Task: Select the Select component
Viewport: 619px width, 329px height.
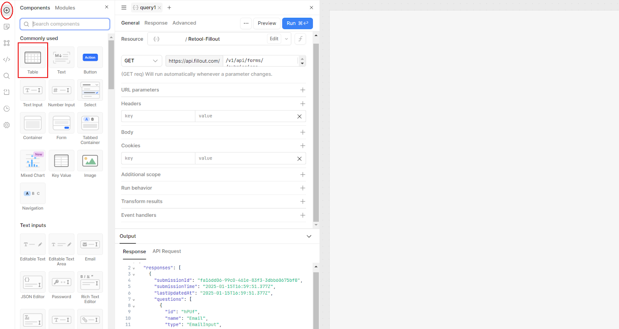Action: 90,93
